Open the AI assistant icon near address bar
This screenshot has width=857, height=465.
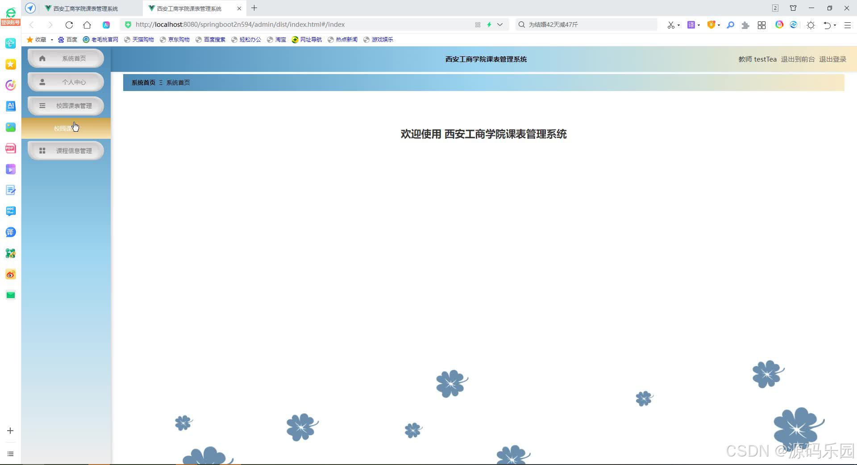pyautogui.click(x=106, y=25)
